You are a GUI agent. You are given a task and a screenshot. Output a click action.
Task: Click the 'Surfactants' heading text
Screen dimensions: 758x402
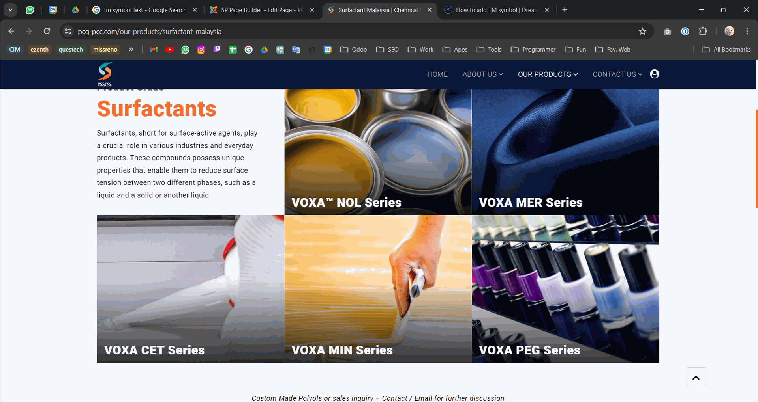157,109
